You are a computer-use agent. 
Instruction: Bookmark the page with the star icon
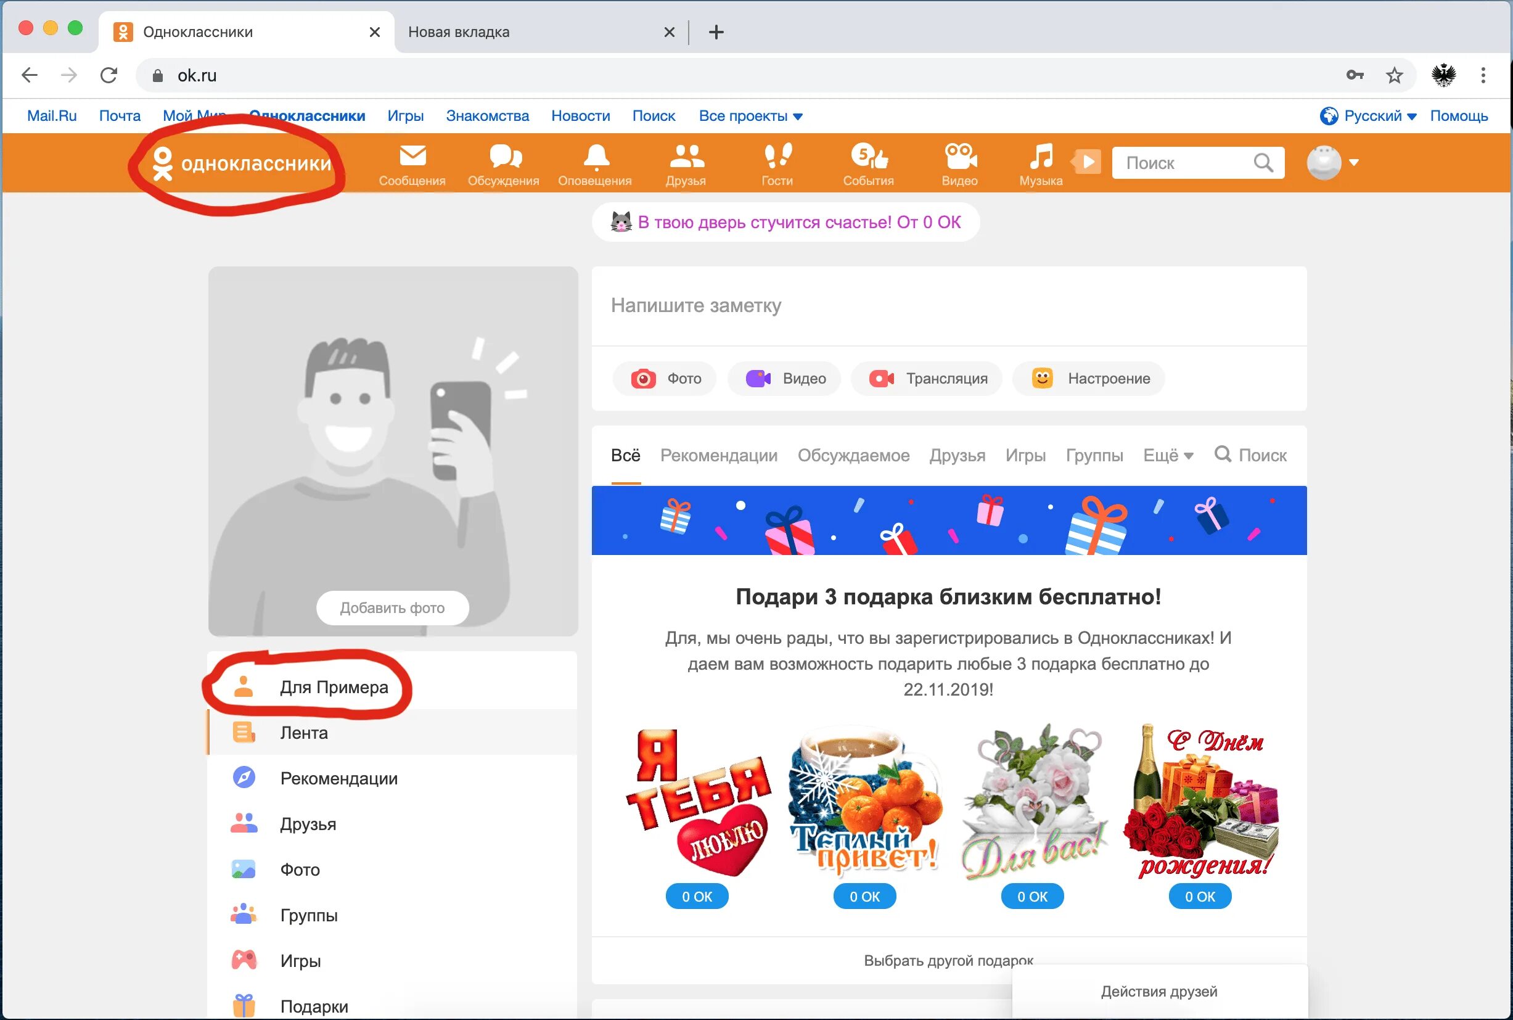[x=1394, y=75]
